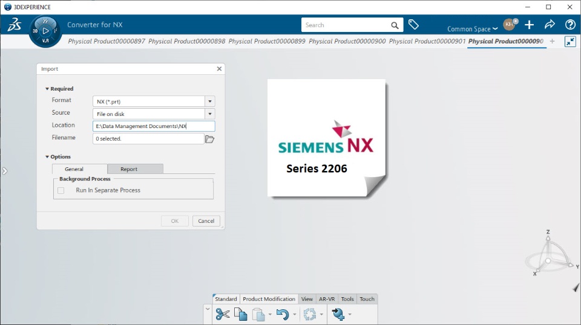Click the search magnifier icon
Image resolution: width=581 pixels, height=325 pixels.
(x=395, y=25)
